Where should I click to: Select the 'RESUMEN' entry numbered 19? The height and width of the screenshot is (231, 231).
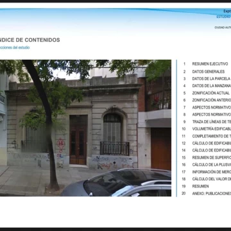click(x=200, y=186)
